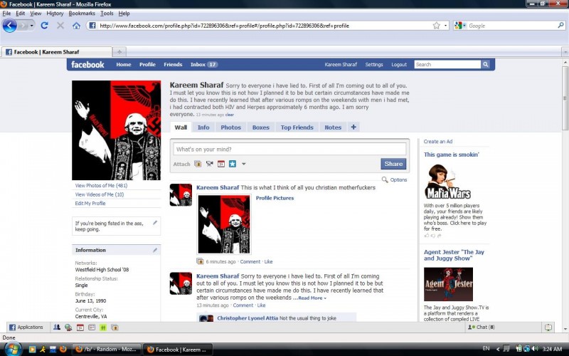Image resolution: width=569 pixels, height=356 pixels.
Task: Attach a photo using the photo icon
Action: [x=198, y=164]
